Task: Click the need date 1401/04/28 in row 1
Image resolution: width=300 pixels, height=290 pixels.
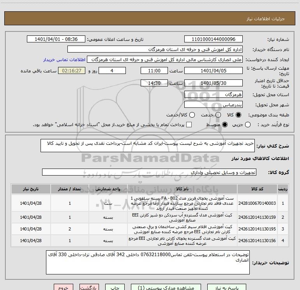Action: coord(31,203)
